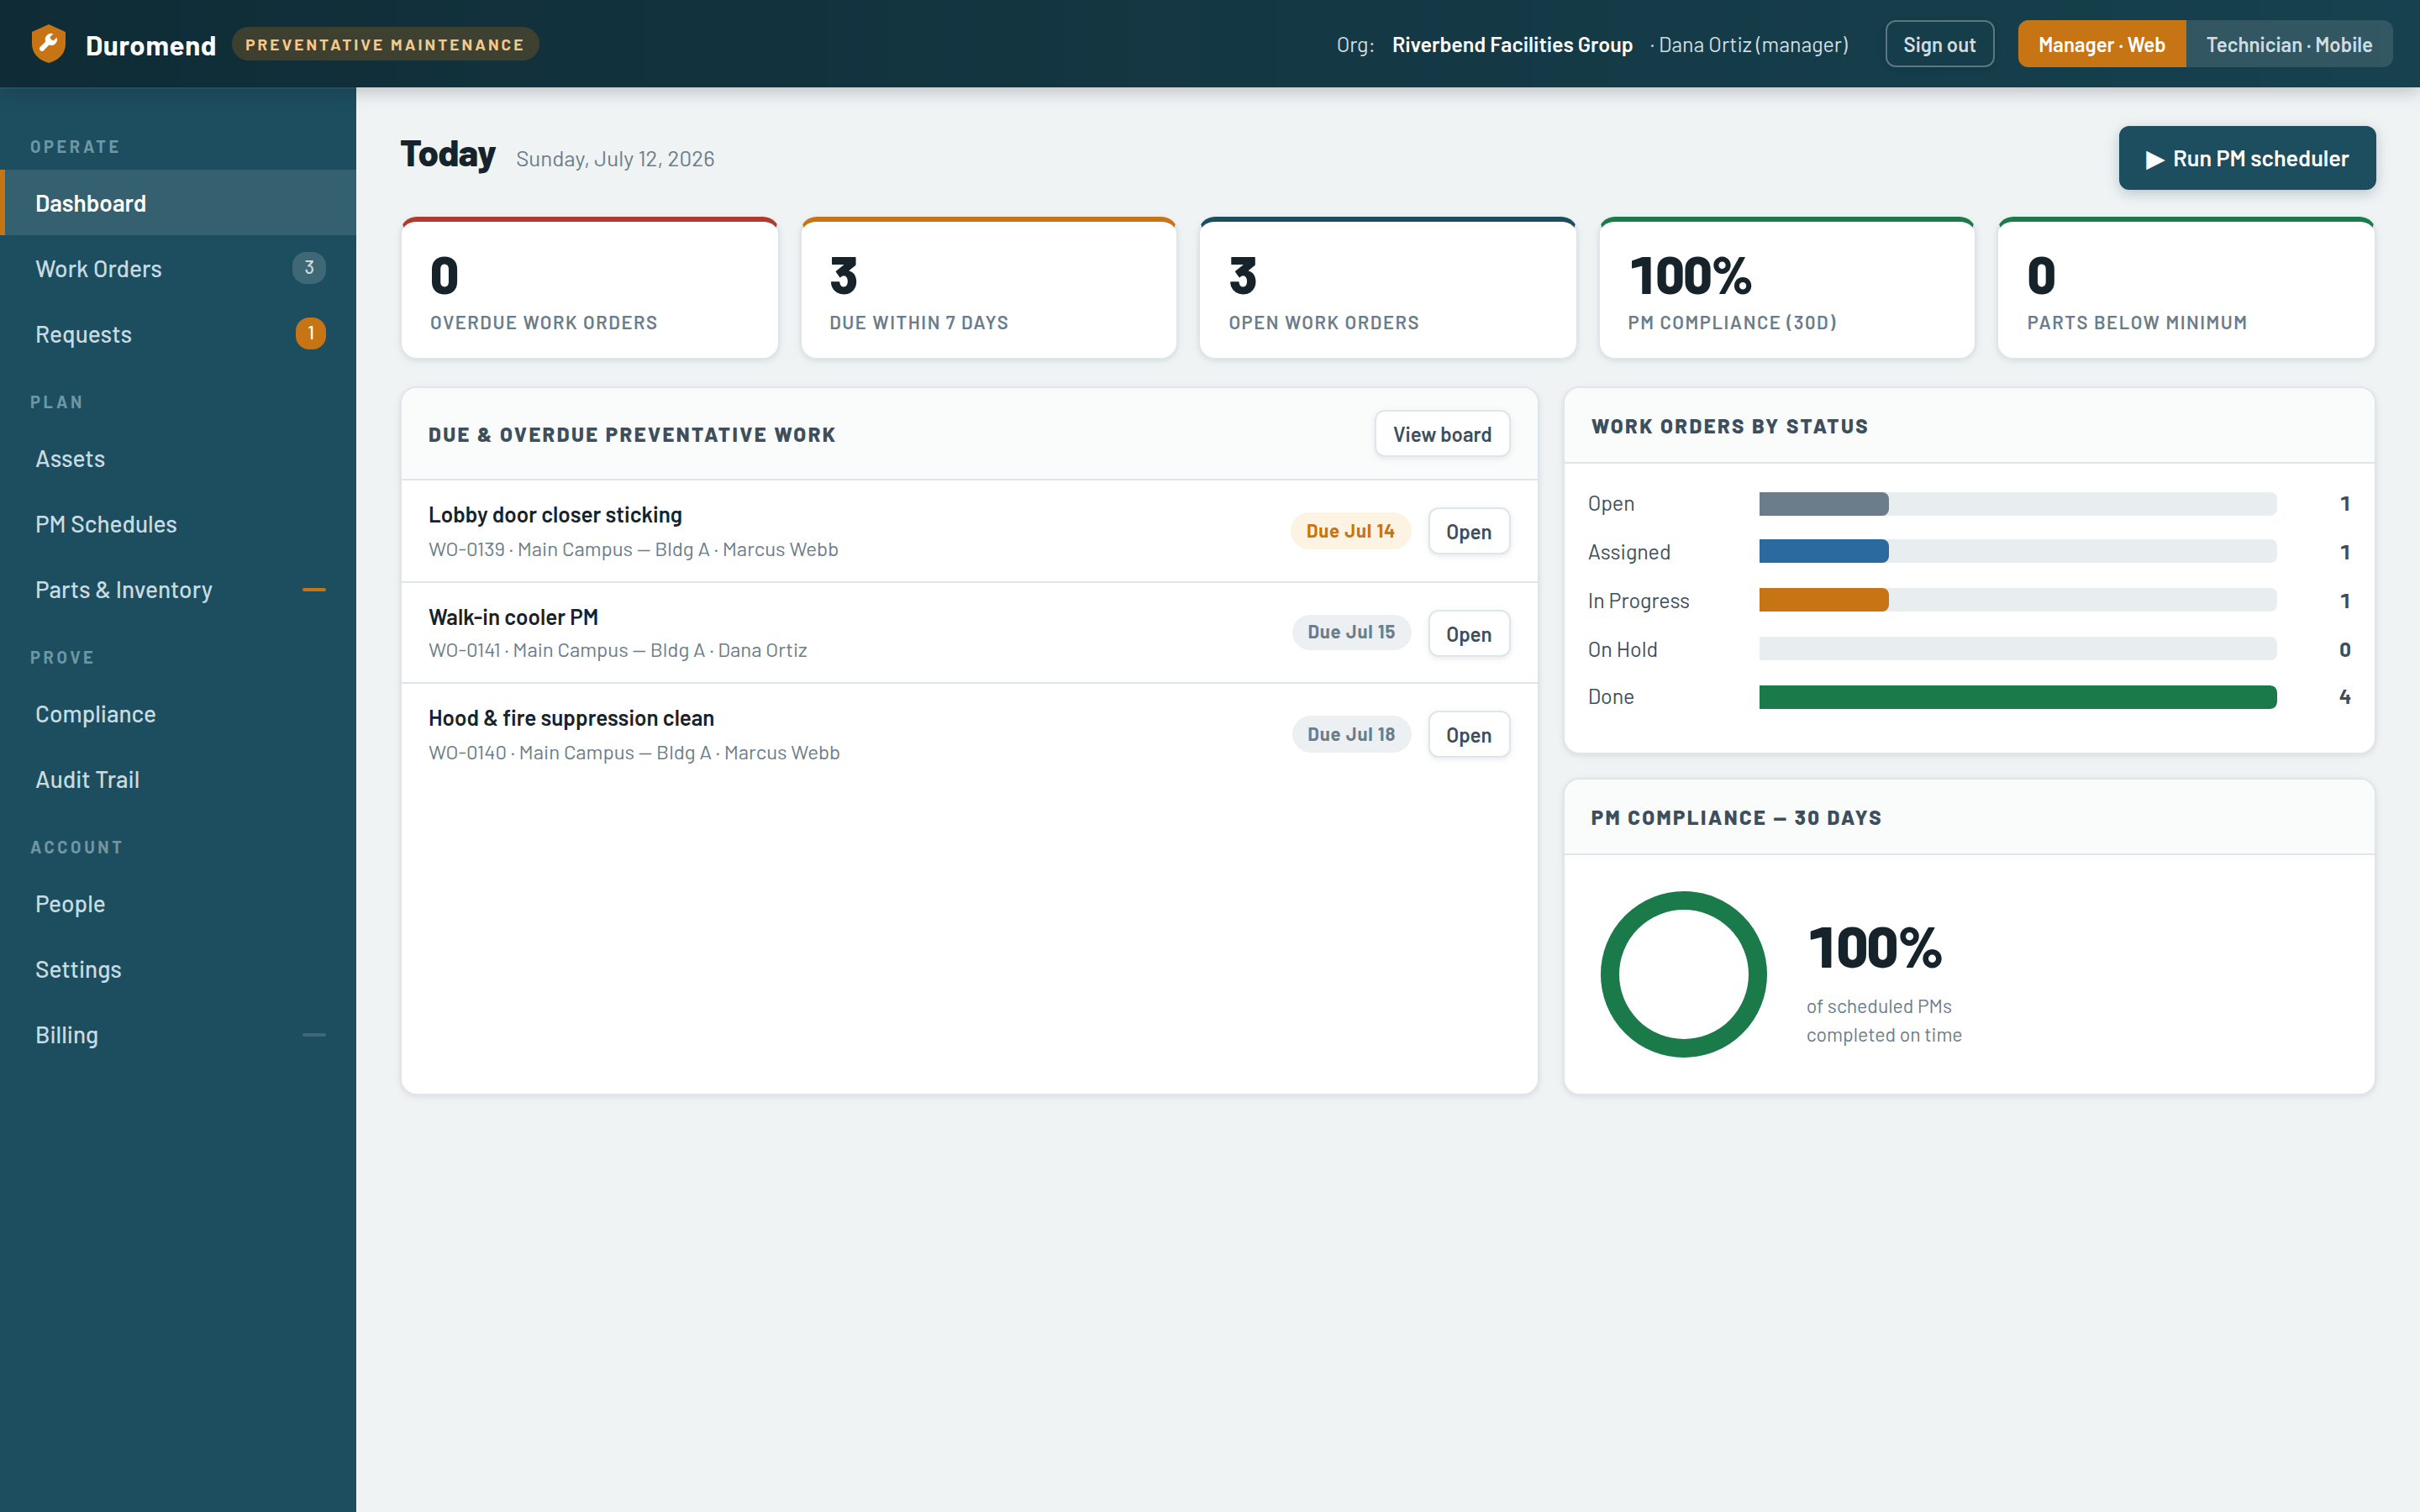Click the Overdue Work Orders card
This screenshot has height=1512, width=2420.
589,288
